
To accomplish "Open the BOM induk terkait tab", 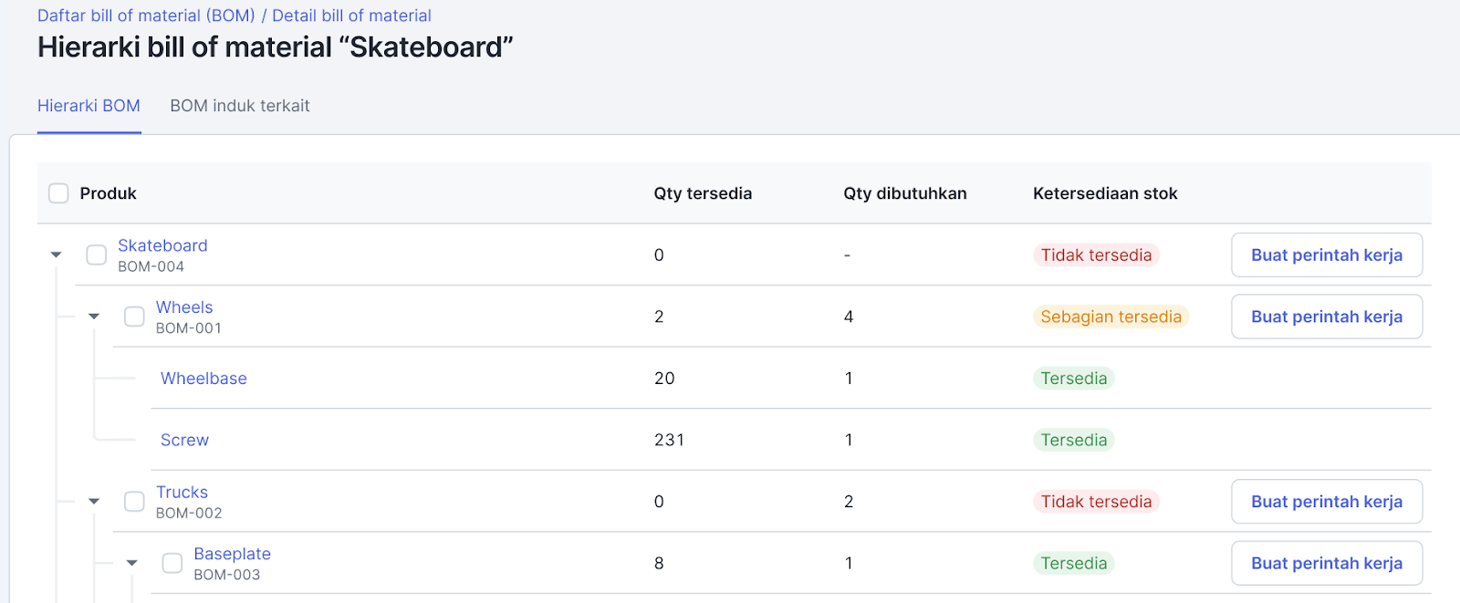I will click(240, 106).
